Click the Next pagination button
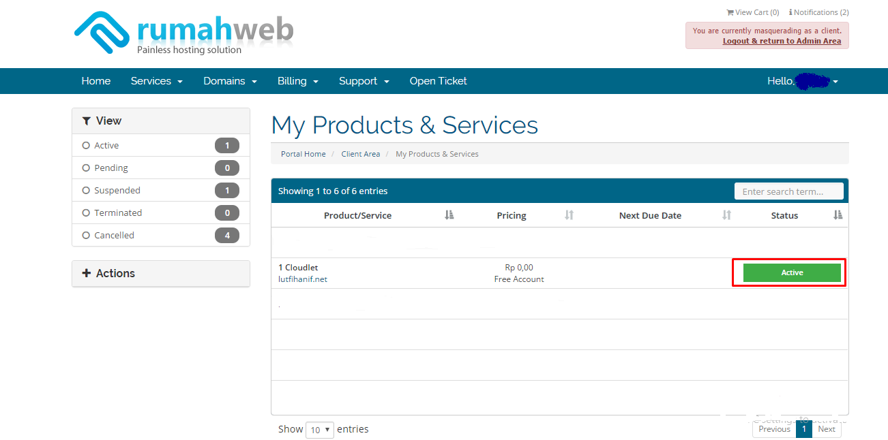The width and height of the screenshot is (888, 440). point(827,429)
